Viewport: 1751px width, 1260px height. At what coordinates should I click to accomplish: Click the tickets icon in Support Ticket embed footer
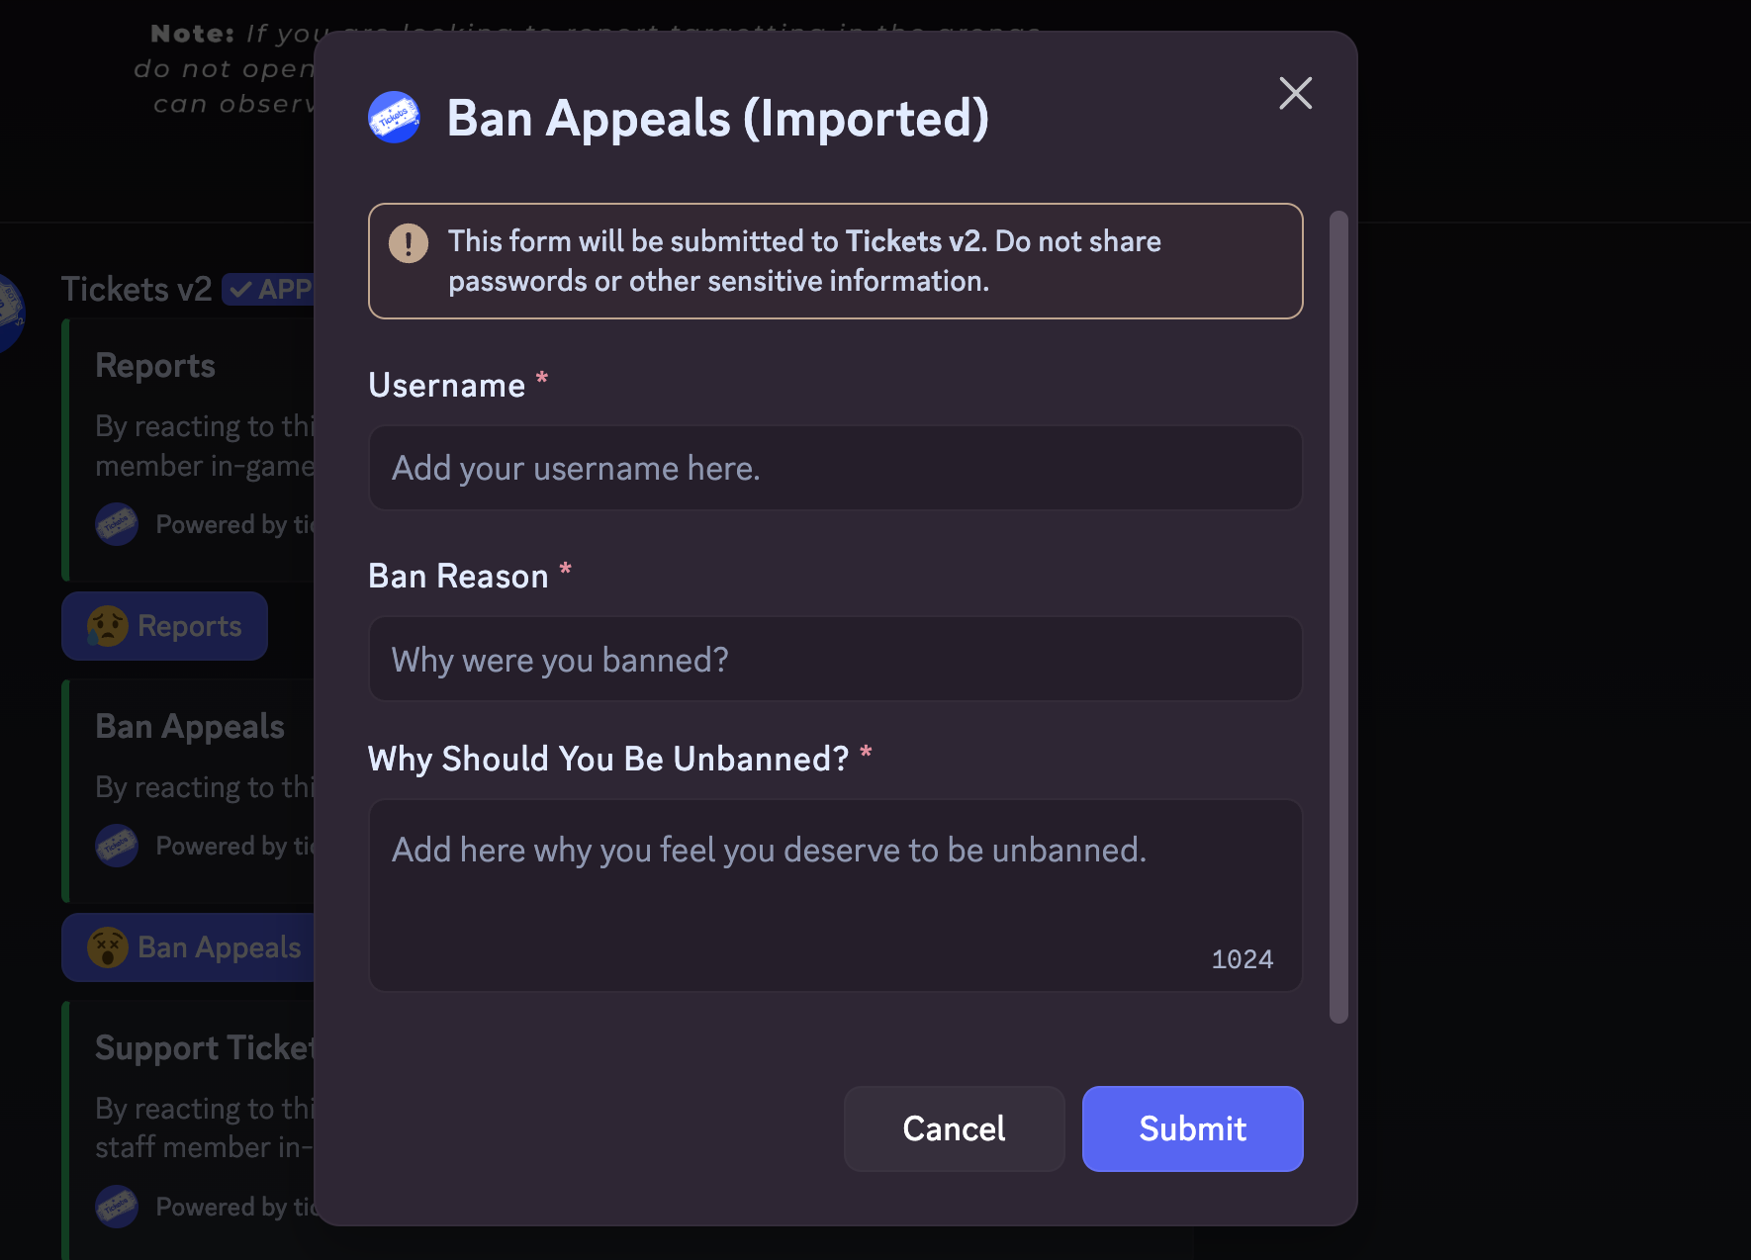tap(117, 1207)
